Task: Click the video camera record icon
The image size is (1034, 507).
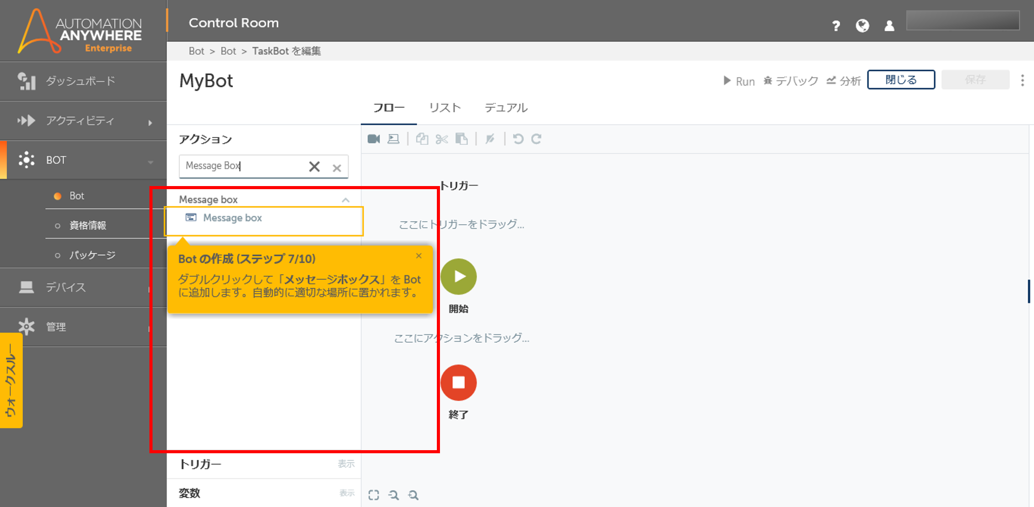Action: point(374,139)
